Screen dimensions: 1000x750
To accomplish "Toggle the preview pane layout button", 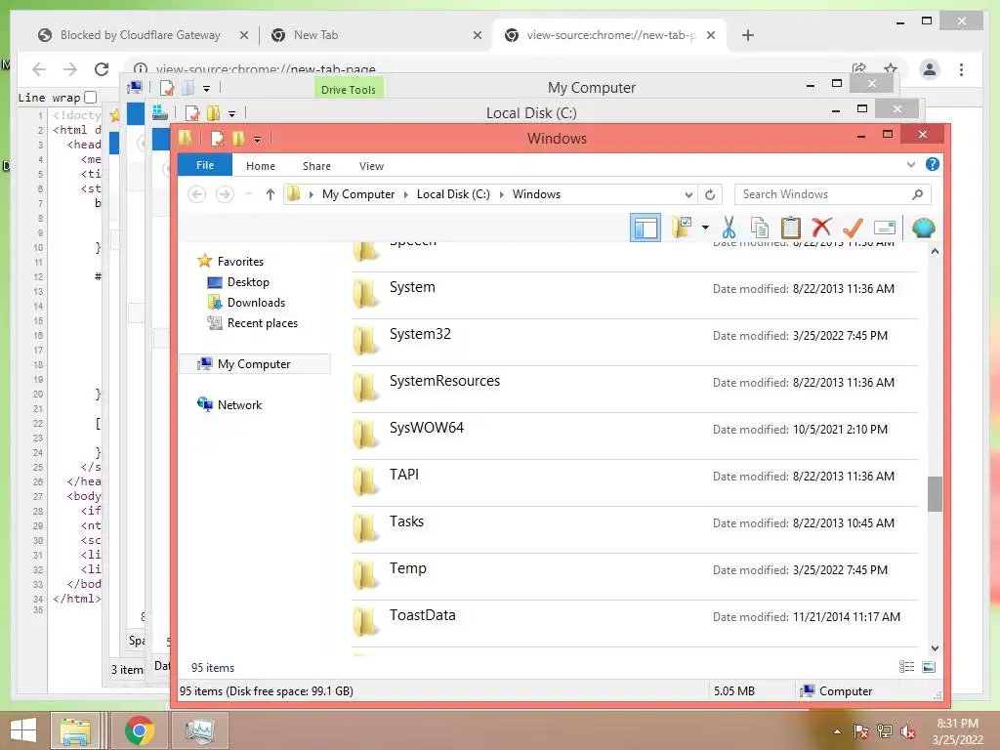I will (645, 228).
